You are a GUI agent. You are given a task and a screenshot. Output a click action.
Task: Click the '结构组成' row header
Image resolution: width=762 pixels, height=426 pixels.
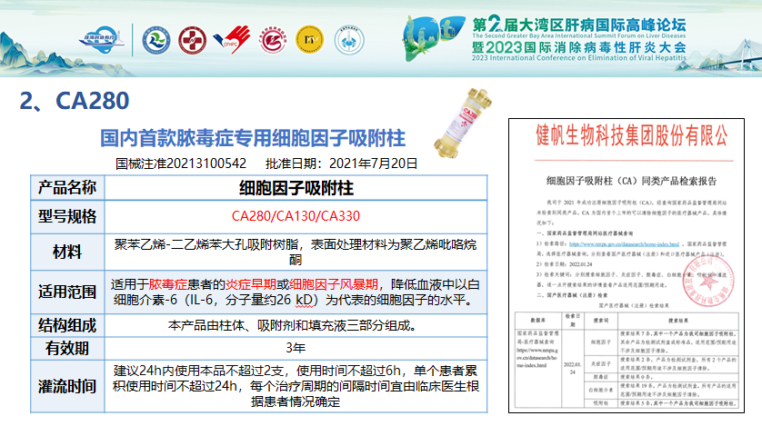[x=67, y=325]
